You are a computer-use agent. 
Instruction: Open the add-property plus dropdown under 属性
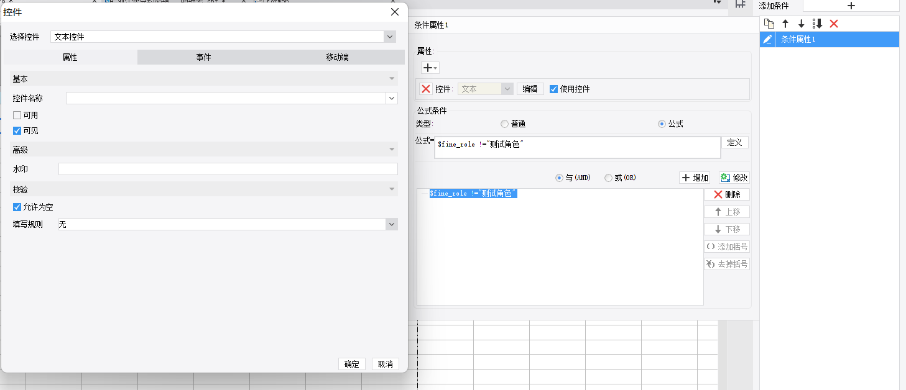430,68
